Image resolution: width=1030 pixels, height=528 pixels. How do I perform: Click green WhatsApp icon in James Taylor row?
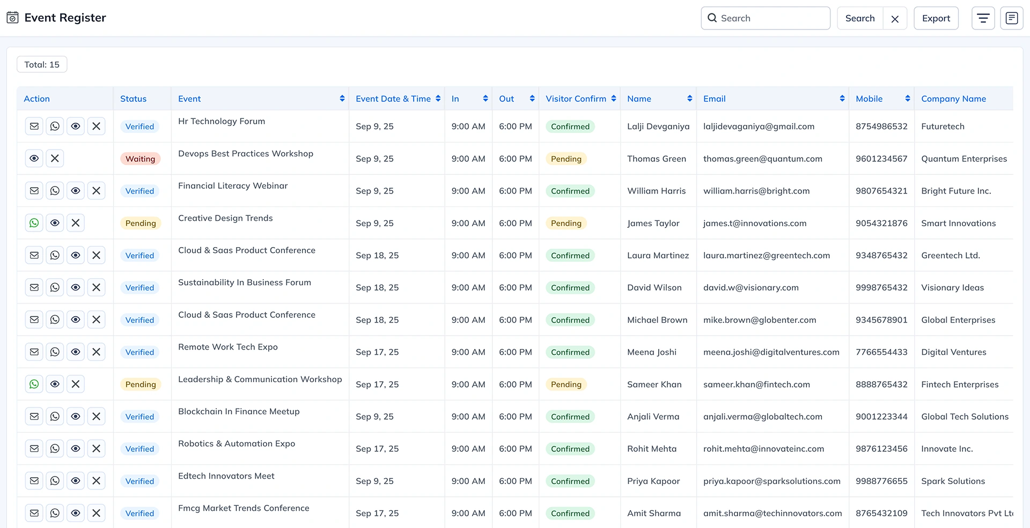click(34, 223)
